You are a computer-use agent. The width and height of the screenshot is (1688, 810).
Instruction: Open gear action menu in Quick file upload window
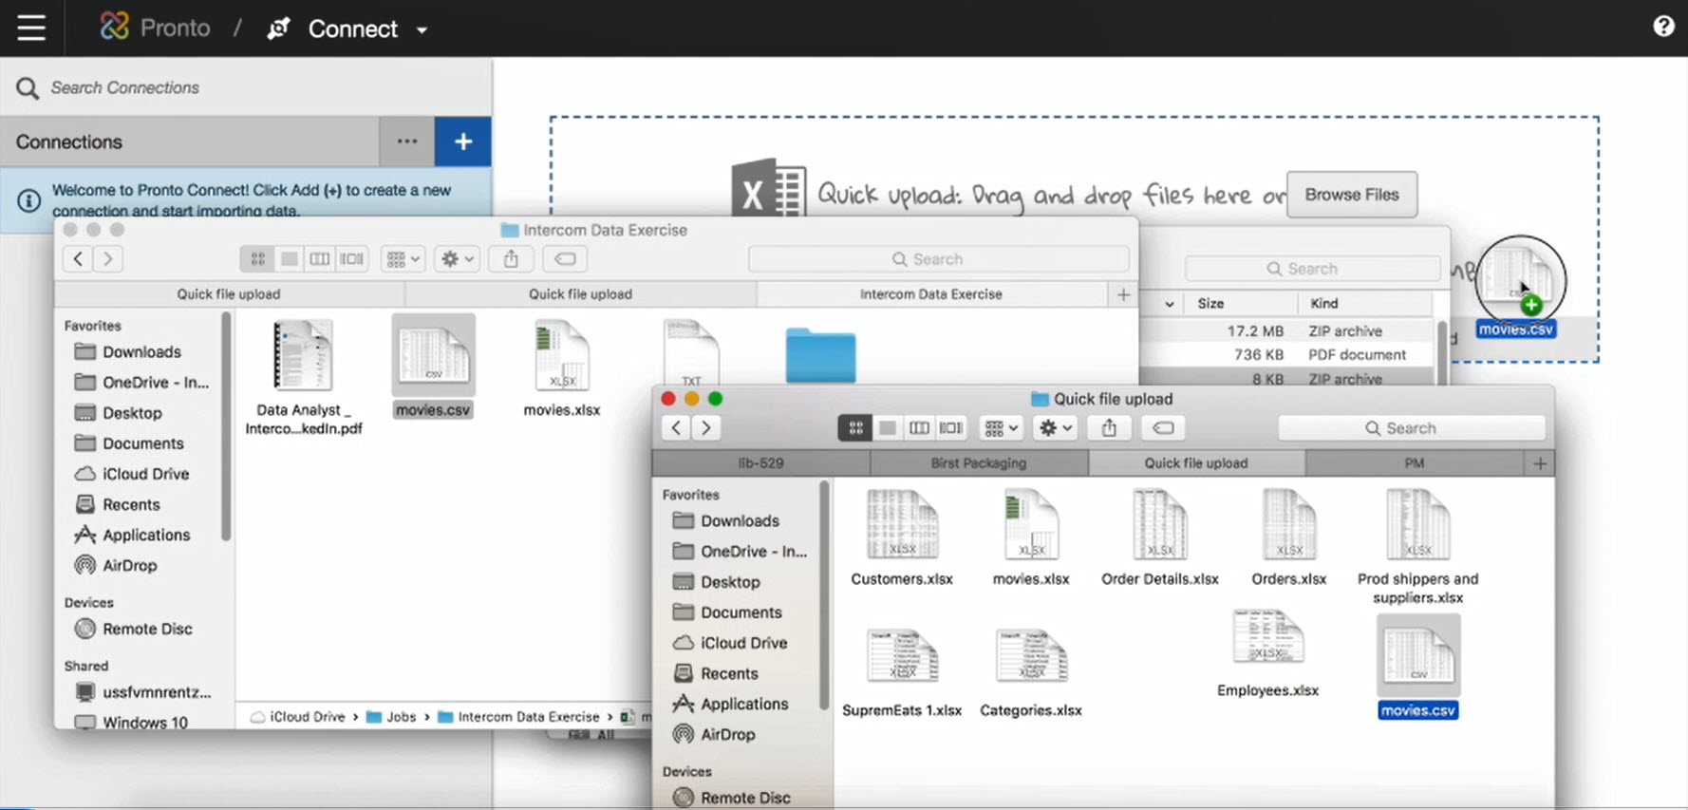[x=1055, y=428]
